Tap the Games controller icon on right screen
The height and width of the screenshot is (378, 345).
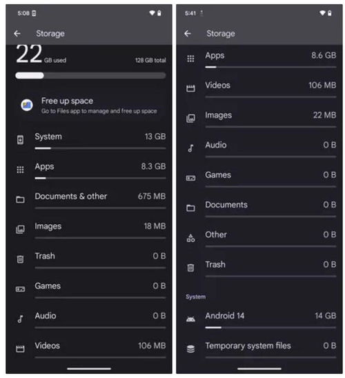(x=190, y=178)
